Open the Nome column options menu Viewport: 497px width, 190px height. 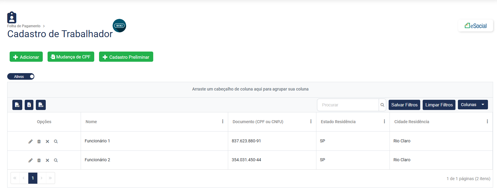coord(223,121)
